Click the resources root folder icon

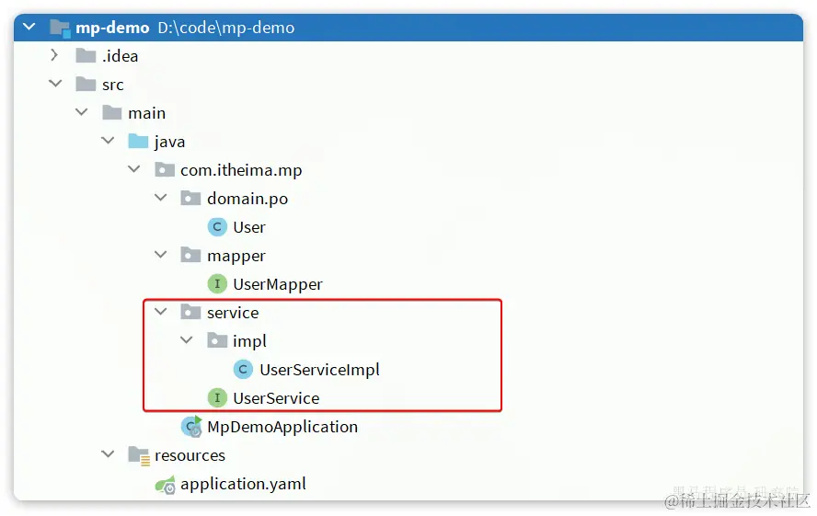pyautogui.click(x=139, y=455)
